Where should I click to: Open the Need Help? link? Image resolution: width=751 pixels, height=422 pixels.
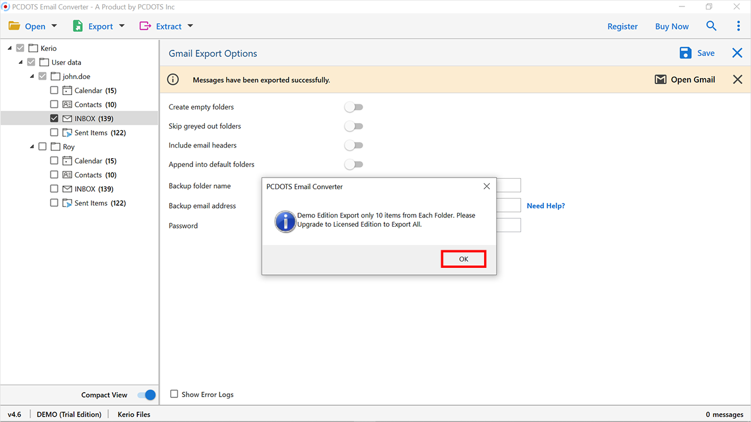coord(546,206)
